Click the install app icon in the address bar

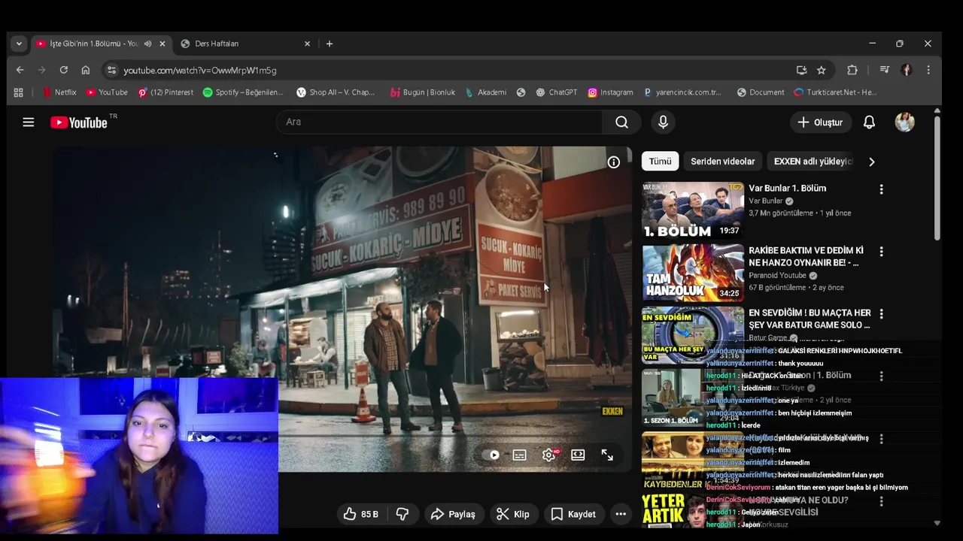pos(801,70)
